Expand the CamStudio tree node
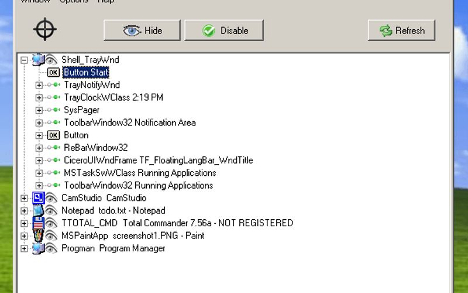The image size is (468, 293). (24, 198)
